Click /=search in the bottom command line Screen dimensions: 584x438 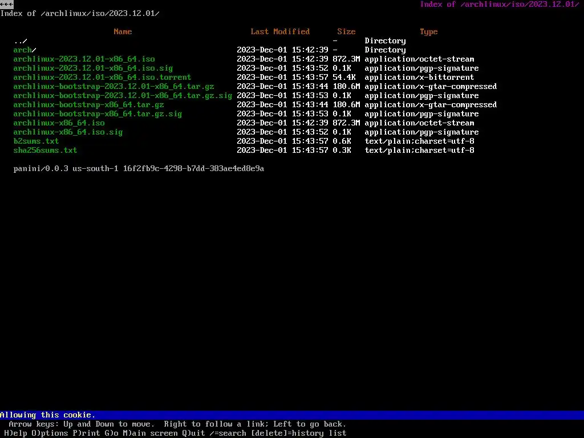point(228,433)
